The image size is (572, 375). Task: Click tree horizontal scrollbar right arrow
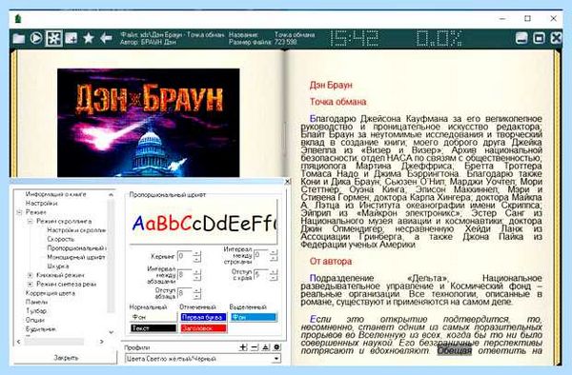tap(101, 342)
